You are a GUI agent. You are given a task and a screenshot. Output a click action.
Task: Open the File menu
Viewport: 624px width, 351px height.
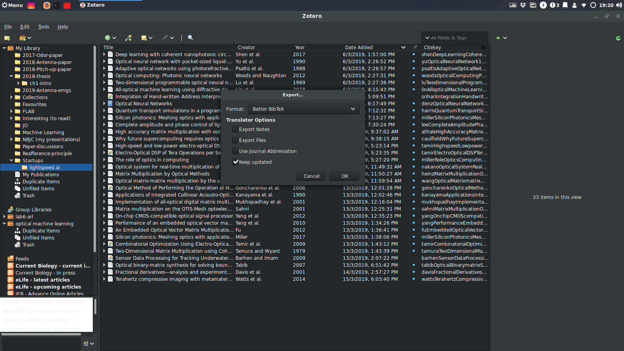(8, 27)
